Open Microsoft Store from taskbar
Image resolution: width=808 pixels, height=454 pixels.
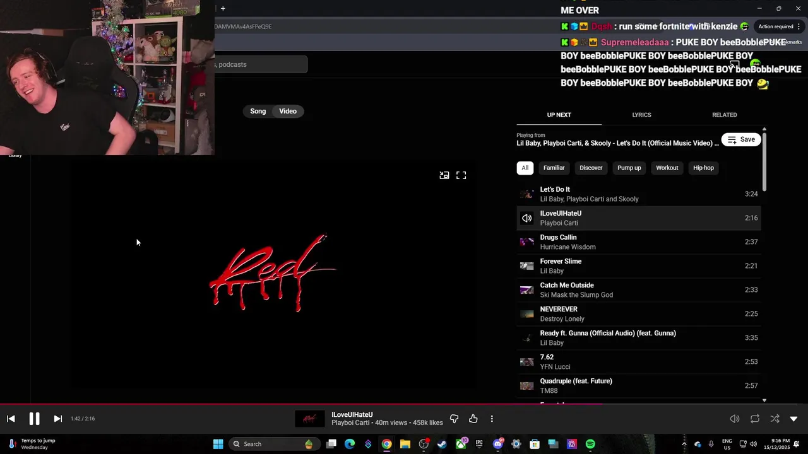pyautogui.click(x=535, y=444)
